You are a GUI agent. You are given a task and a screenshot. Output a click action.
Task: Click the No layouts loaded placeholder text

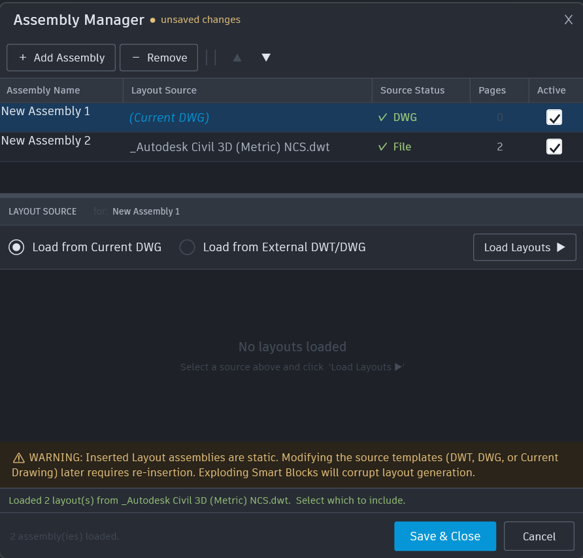tap(292, 347)
